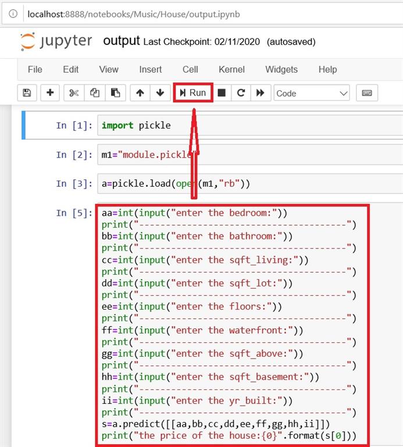Open the Cell menu
The width and height of the screenshot is (403, 447).
point(190,70)
